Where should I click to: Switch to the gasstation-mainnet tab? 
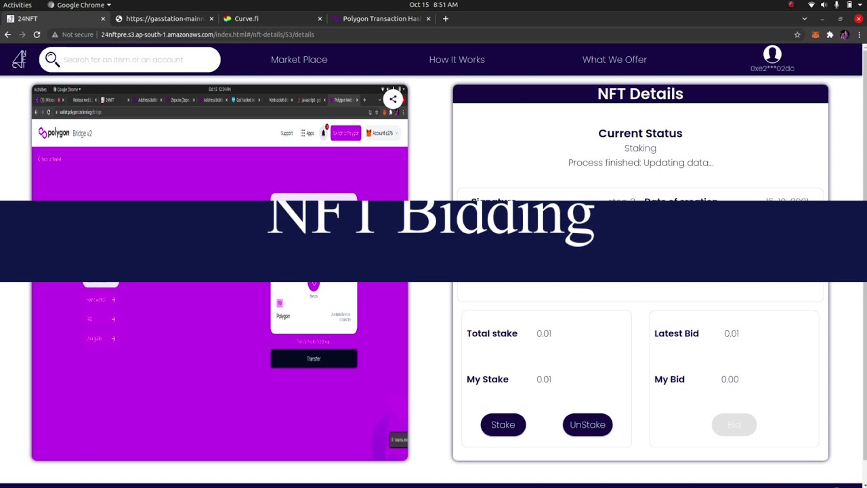164,19
